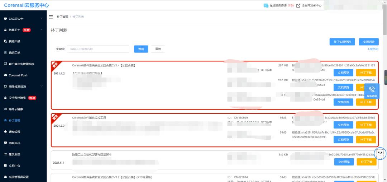The height and width of the screenshot is (182, 387).
Task: Click the date 2021.4.2
Action: click(x=59, y=74)
